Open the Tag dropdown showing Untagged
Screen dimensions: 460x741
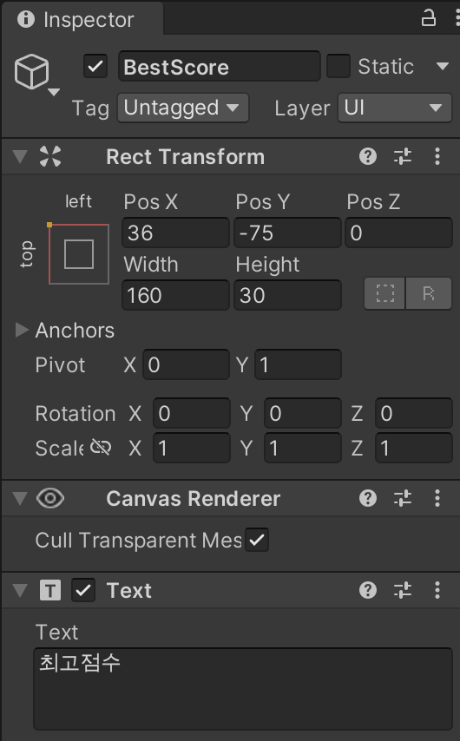point(183,108)
